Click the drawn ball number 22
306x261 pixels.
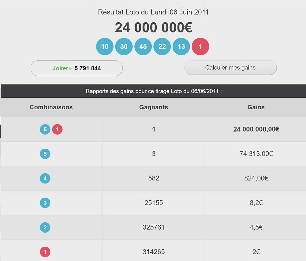point(162,47)
